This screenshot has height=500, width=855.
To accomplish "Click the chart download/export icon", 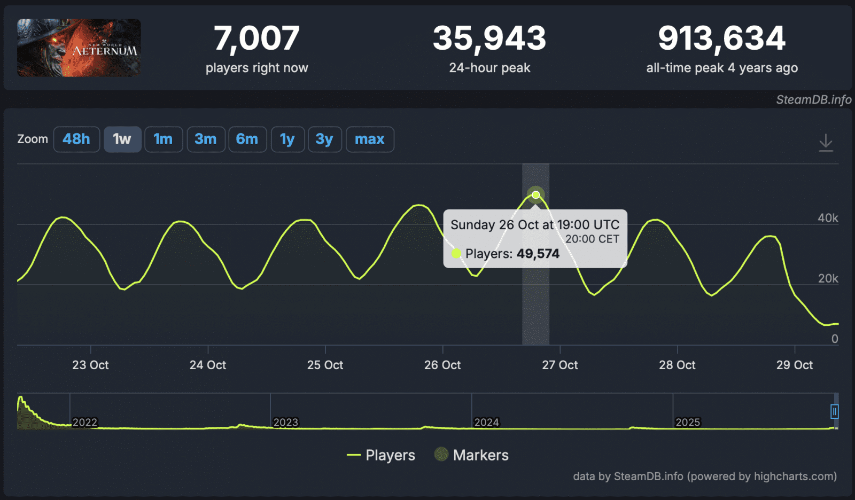I will coord(826,142).
